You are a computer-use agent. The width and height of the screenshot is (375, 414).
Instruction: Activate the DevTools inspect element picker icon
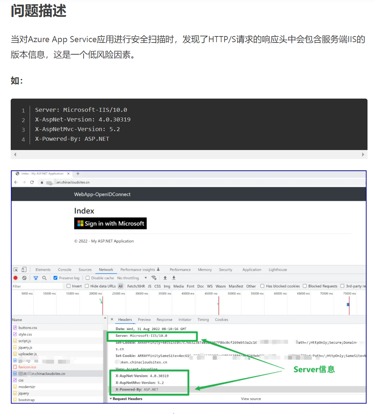click(16, 270)
